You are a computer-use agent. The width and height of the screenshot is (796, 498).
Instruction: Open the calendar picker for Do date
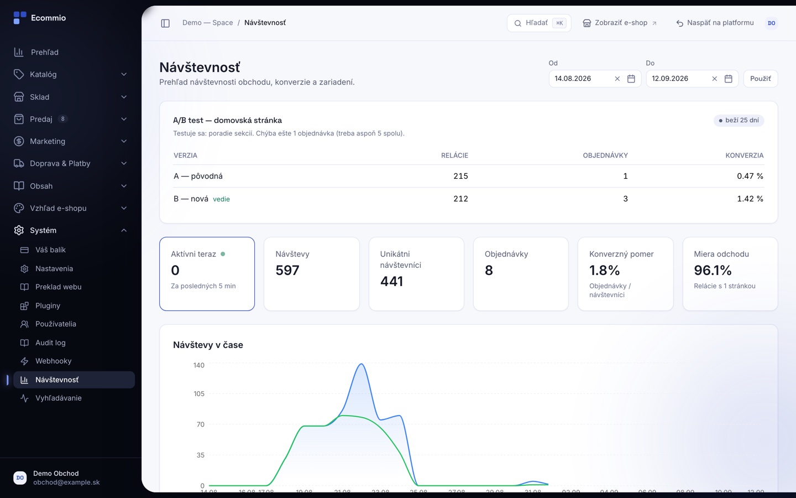[x=729, y=79]
